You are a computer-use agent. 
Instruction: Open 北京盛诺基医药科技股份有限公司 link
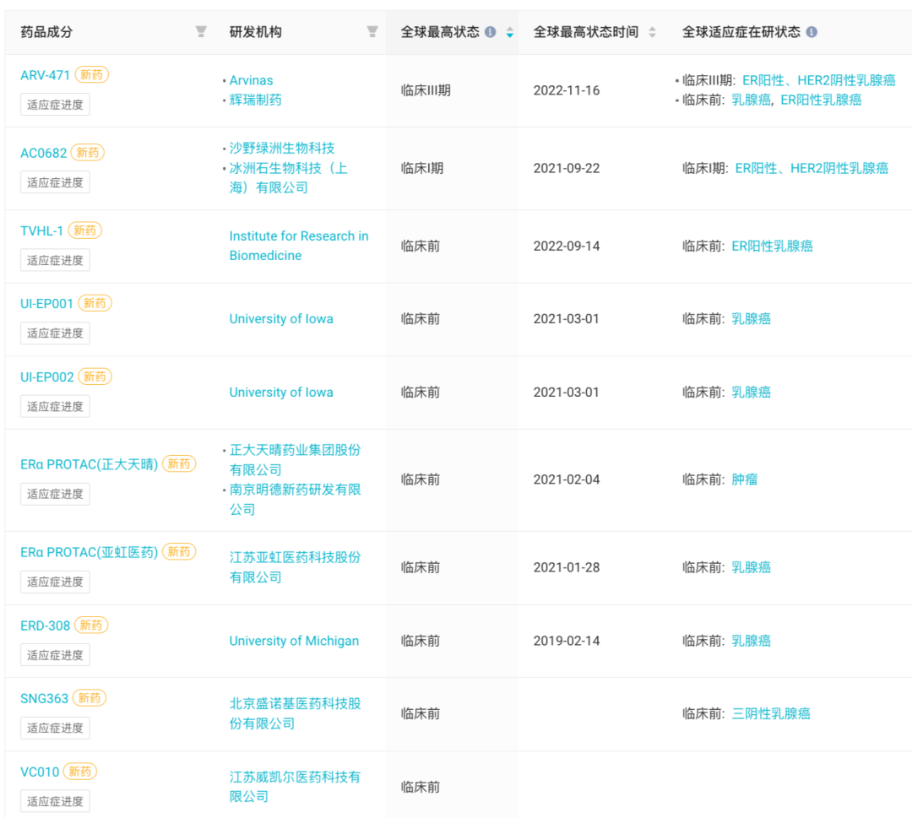pyautogui.click(x=295, y=713)
